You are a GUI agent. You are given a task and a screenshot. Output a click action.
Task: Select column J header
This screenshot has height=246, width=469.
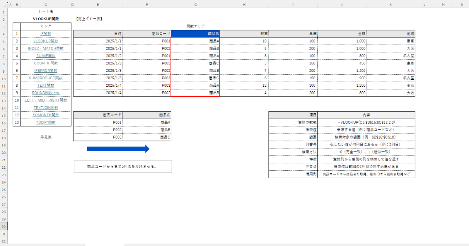tap(342, 5)
